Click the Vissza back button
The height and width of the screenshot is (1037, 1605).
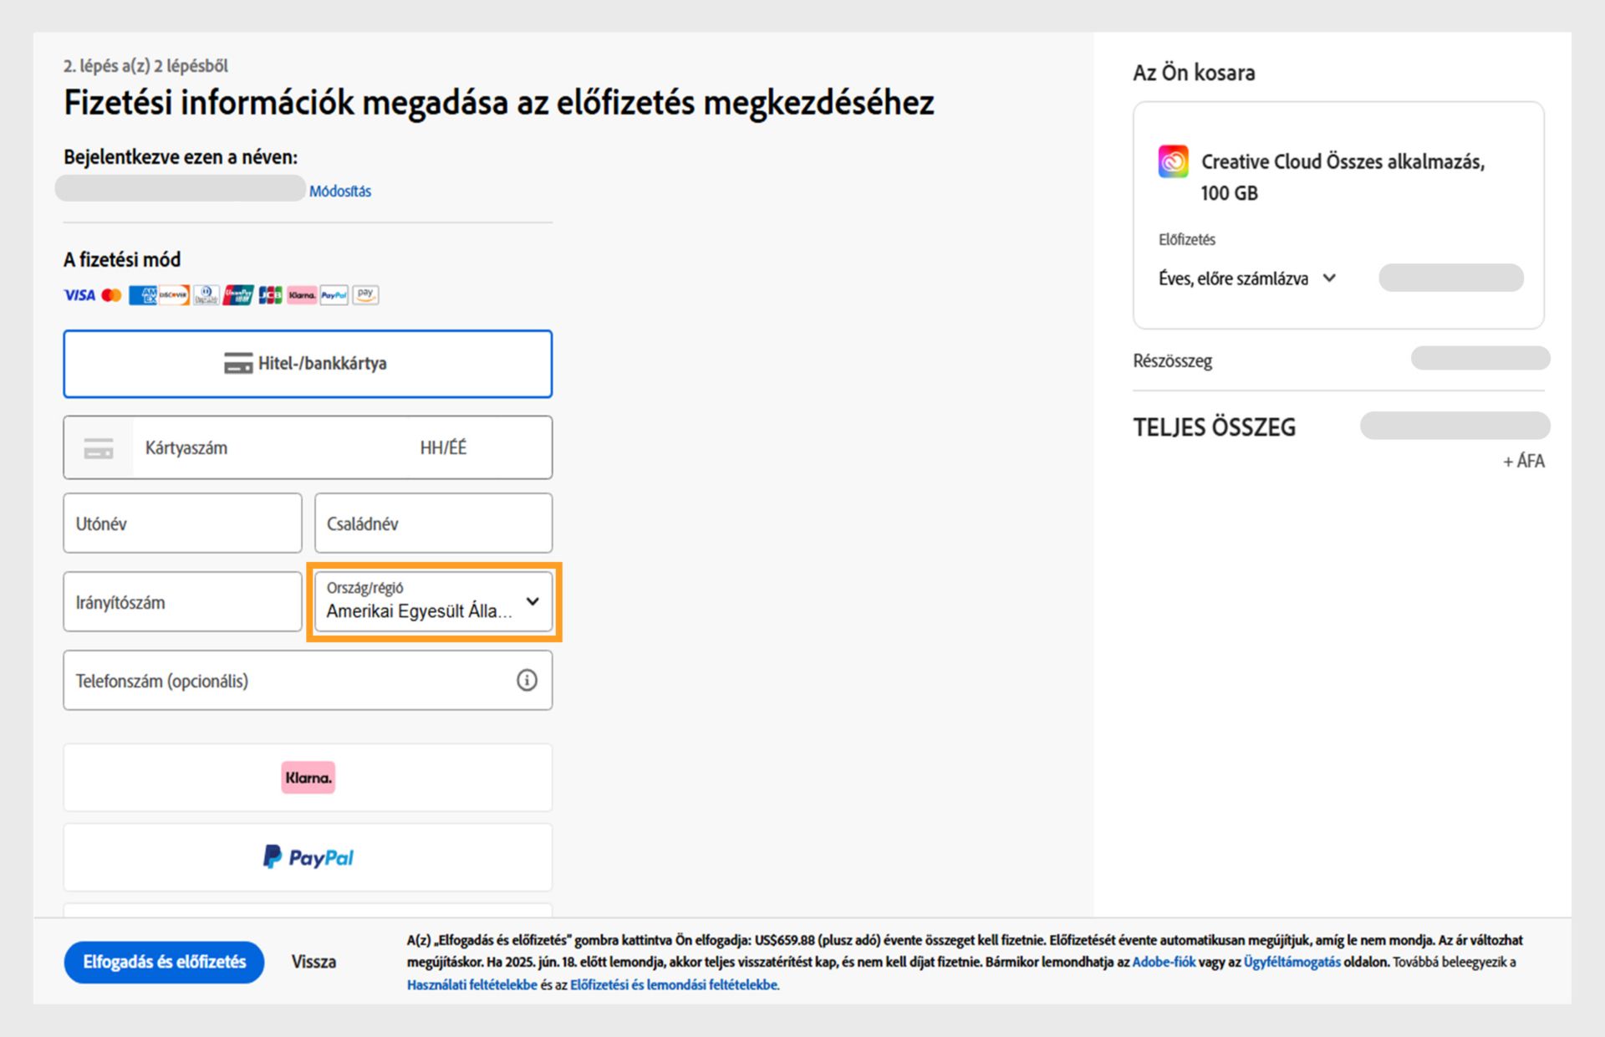coord(313,962)
